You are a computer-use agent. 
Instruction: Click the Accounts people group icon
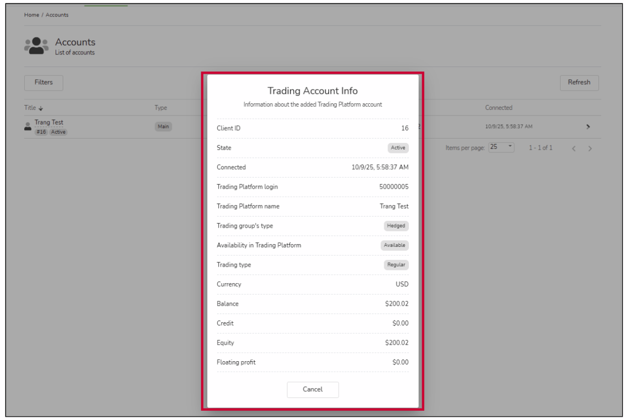point(36,46)
